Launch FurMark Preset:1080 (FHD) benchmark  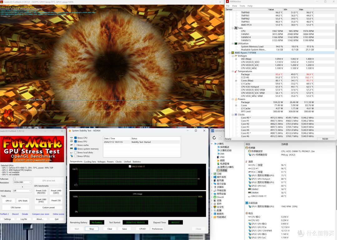coord(41,200)
